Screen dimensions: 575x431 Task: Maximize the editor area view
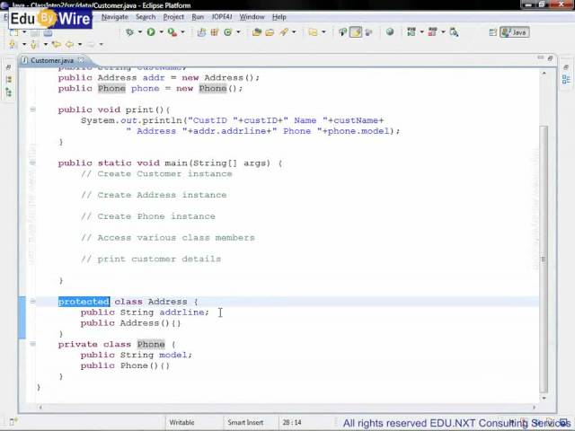550,57
